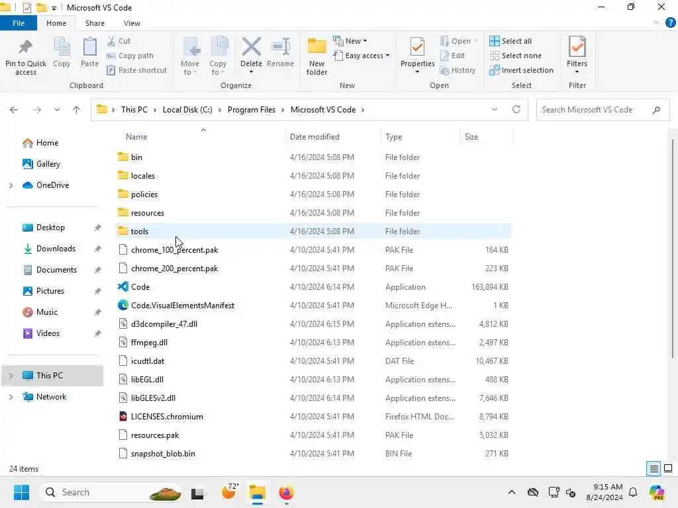Viewport: 678px width, 508px height.
Task: Select Gallery in navigation pane
Action: click(x=48, y=164)
